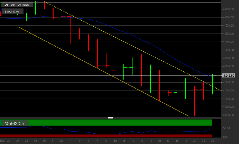Viewport: 239px width, 144px height.
Task: Click the 4,100.00 price axis label
Action: pyautogui.click(x=228, y=99)
